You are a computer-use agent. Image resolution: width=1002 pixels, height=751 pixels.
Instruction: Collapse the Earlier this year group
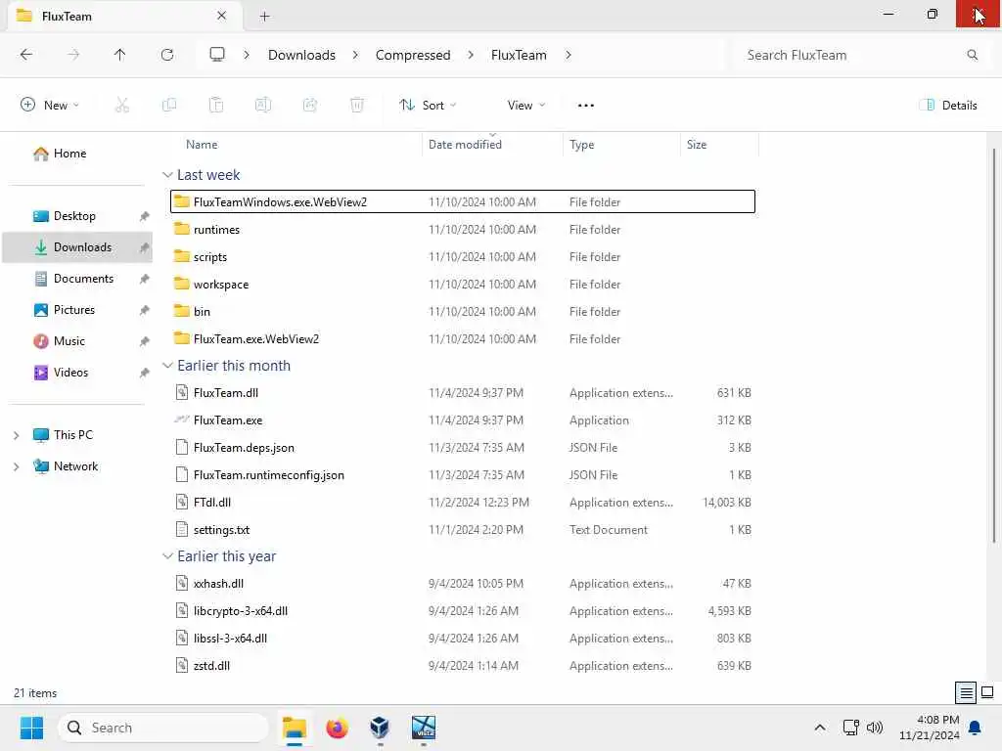[167, 556]
